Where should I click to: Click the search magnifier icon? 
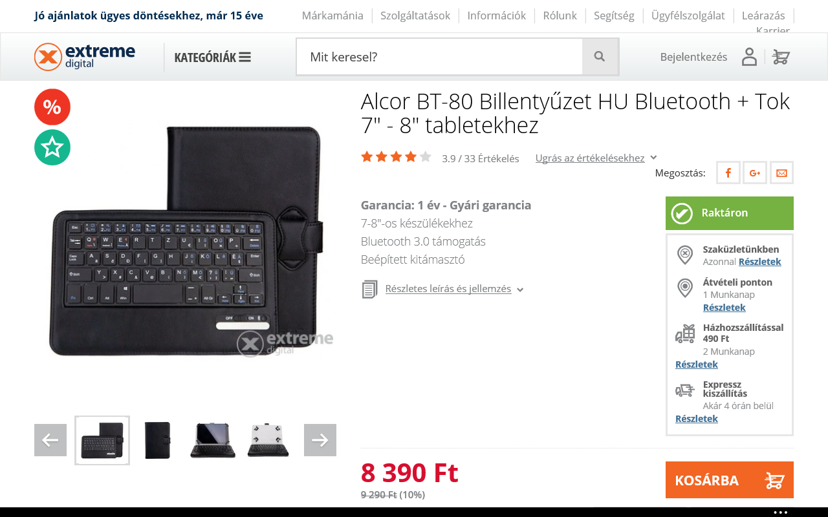click(600, 57)
